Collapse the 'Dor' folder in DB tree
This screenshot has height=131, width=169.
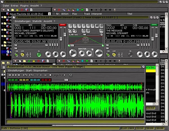click(x=2, y=36)
